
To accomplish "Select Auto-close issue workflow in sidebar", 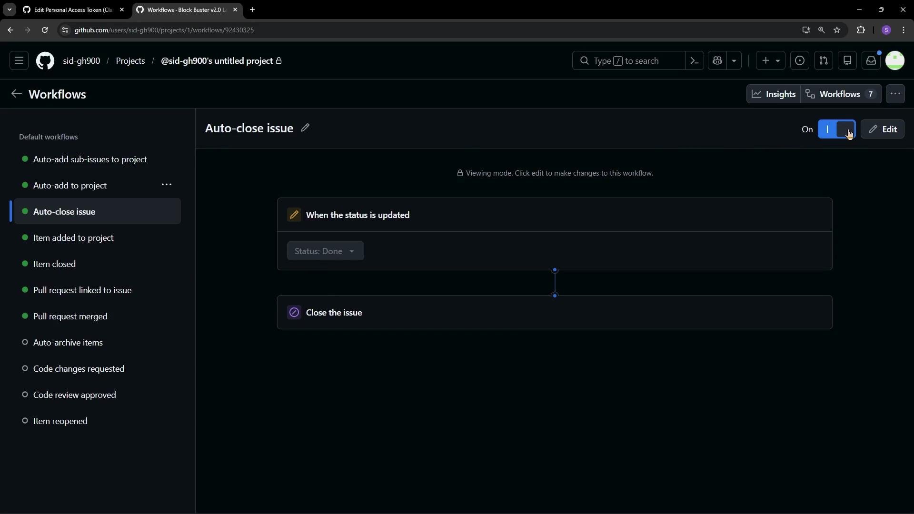I will (98, 212).
